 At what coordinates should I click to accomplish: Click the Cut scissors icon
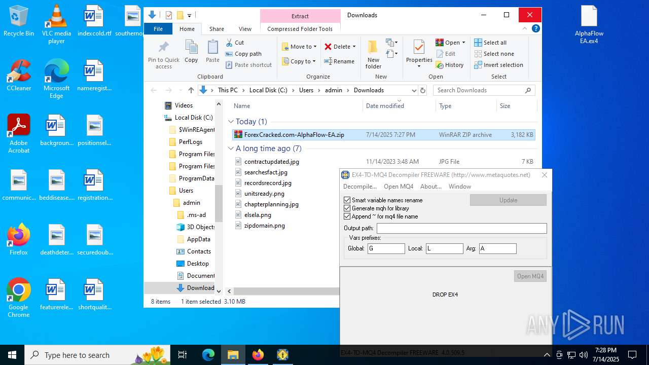(x=229, y=43)
